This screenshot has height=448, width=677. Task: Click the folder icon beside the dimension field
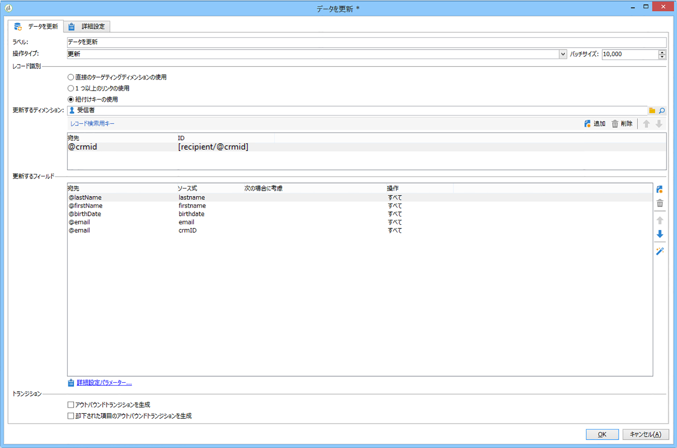[x=652, y=111]
